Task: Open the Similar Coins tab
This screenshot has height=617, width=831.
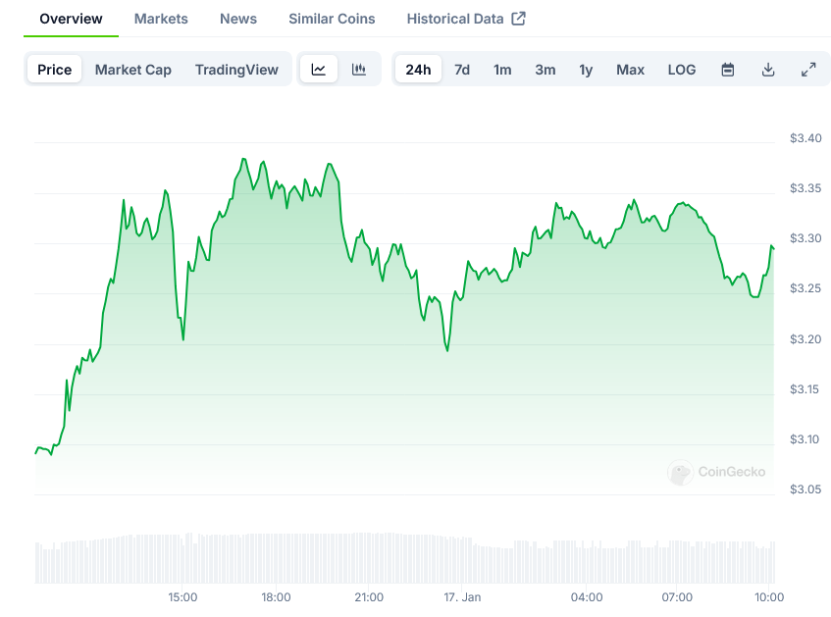Action: (x=332, y=19)
